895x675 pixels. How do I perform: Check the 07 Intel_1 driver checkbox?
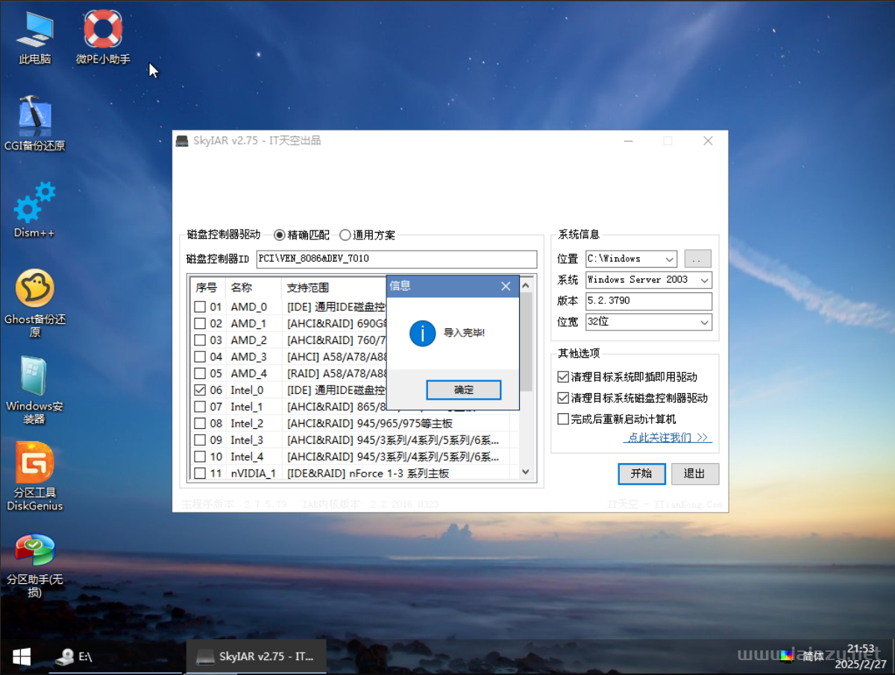[x=200, y=406]
